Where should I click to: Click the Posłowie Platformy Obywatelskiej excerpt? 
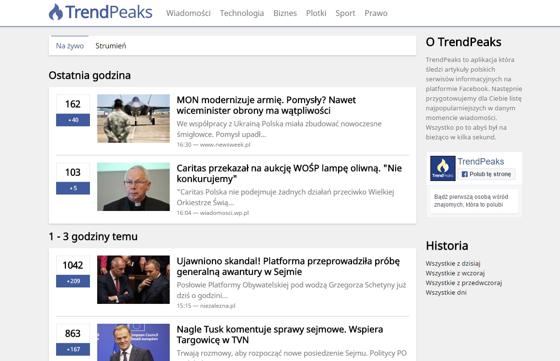click(292, 290)
